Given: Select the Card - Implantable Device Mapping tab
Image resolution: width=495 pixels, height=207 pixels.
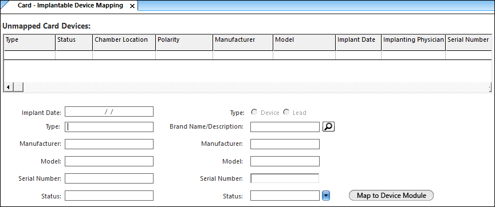Looking at the screenshot, I should tap(70, 5).
